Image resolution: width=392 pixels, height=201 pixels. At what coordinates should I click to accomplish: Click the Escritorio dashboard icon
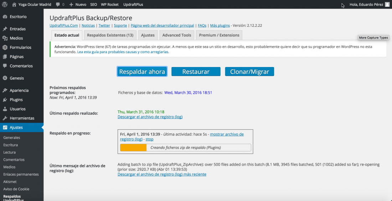(x=5, y=17)
